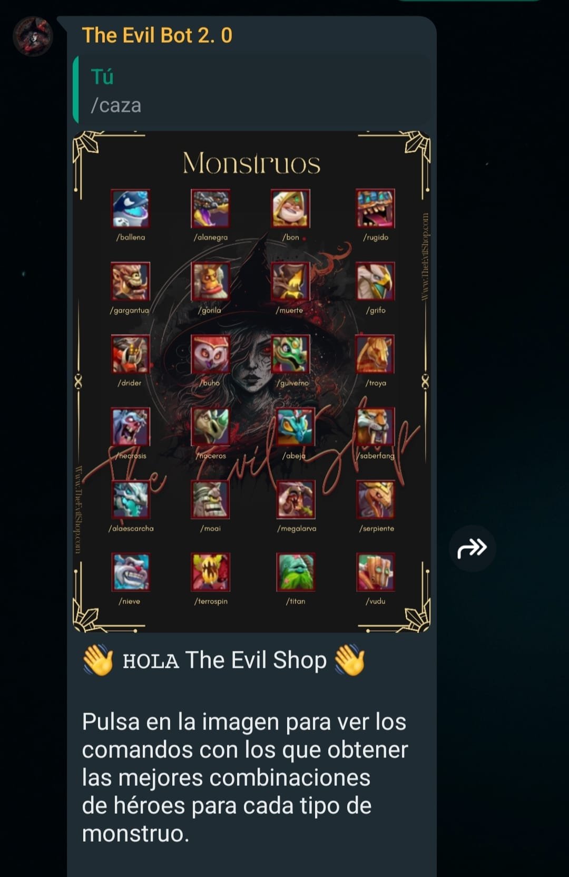Image resolution: width=569 pixels, height=877 pixels.
Task: Open The Evil Bot profile avatar
Action: pyautogui.click(x=33, y=36)
